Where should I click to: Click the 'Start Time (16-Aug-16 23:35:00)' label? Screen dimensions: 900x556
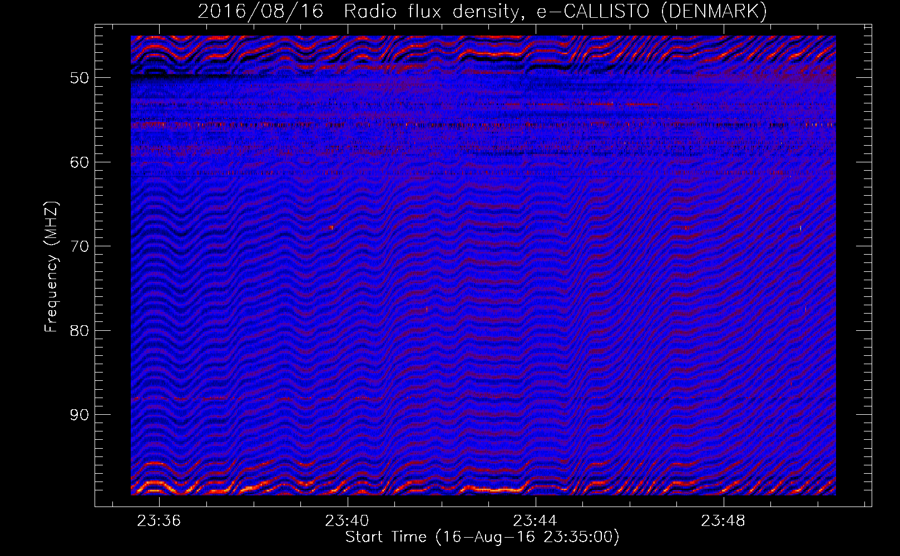(482, 537)
